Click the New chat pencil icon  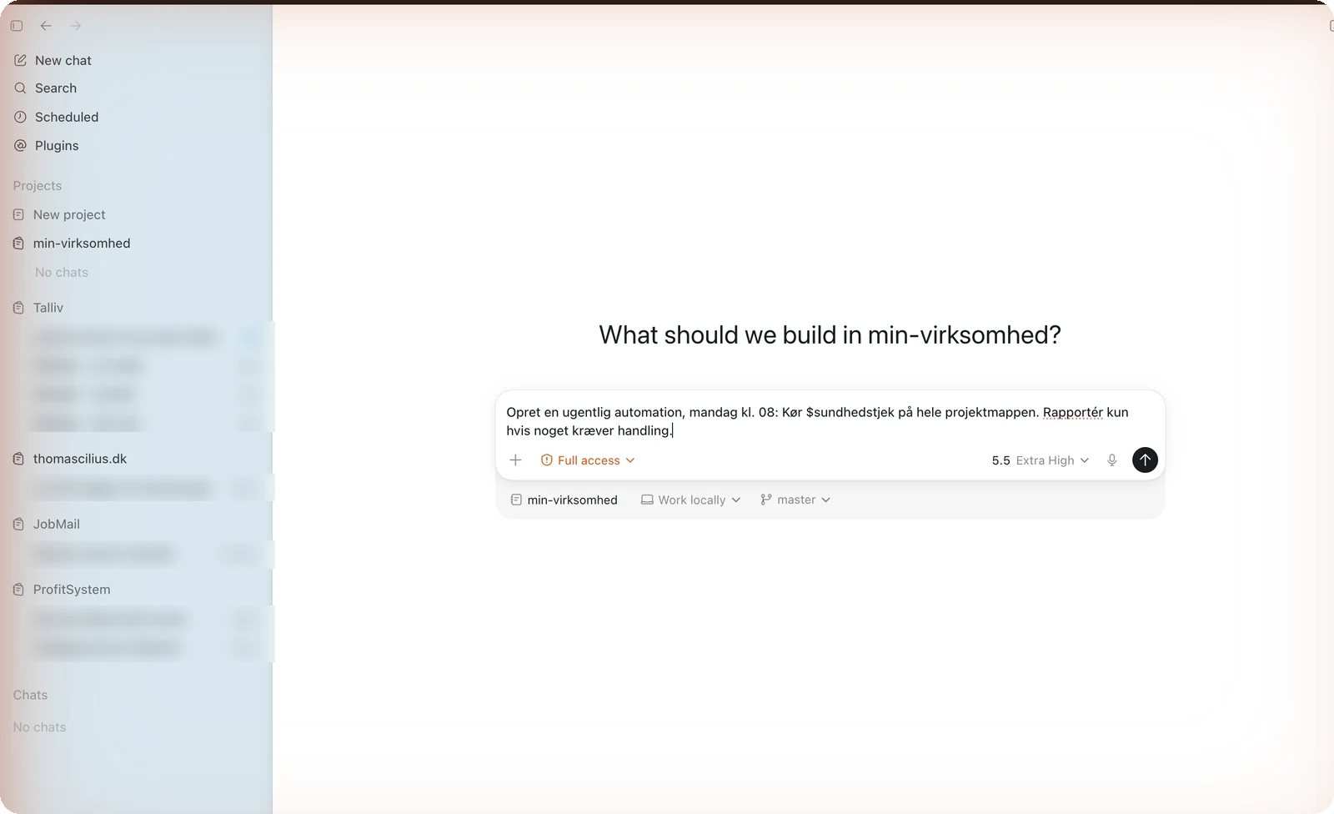(20, 60)
